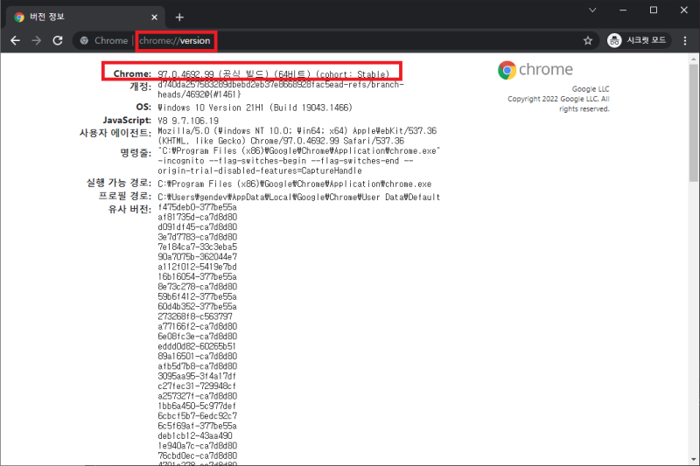700x466 pixels.
Task: Bookmark this page with the star icon
Action: [x=588, y=40]
